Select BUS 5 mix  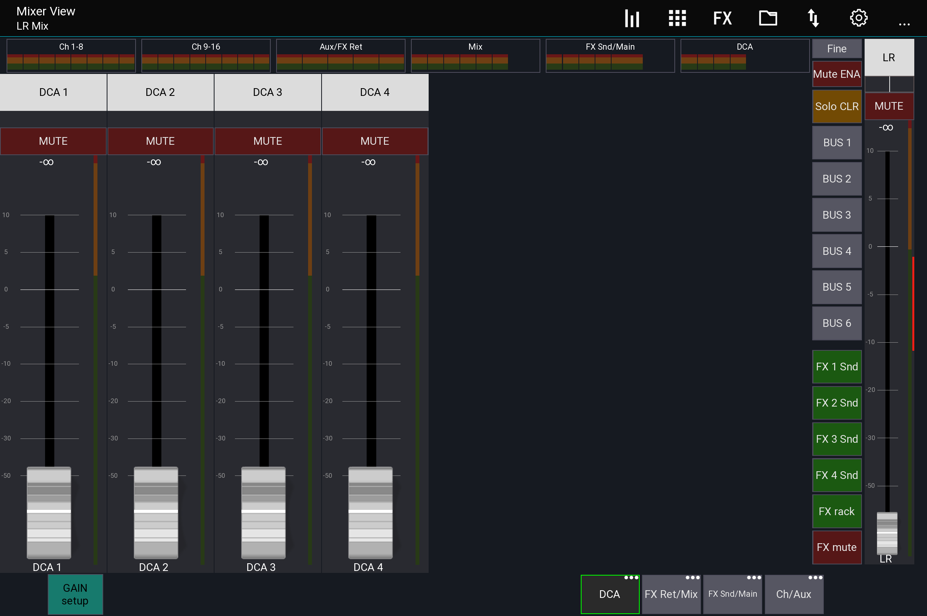click(x=836, y=287)
